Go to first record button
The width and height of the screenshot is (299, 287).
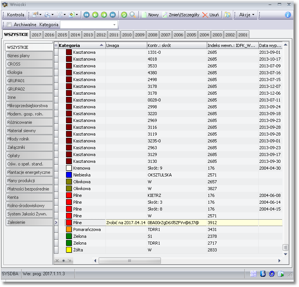(x=87, y=15)
